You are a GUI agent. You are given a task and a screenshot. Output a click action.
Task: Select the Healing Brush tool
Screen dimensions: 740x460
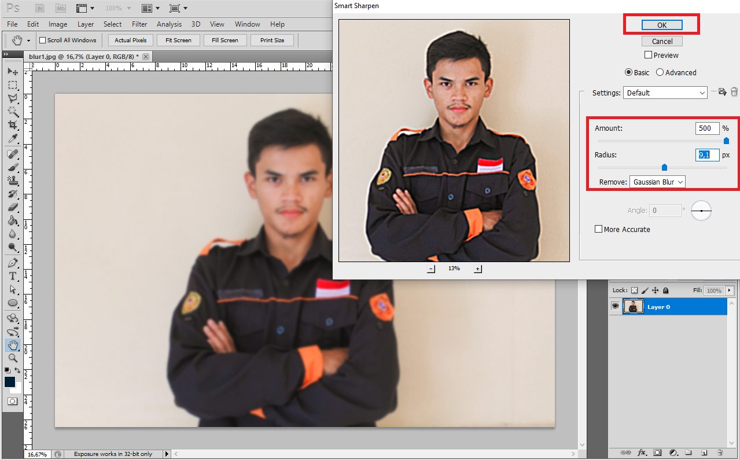point(12,154)
